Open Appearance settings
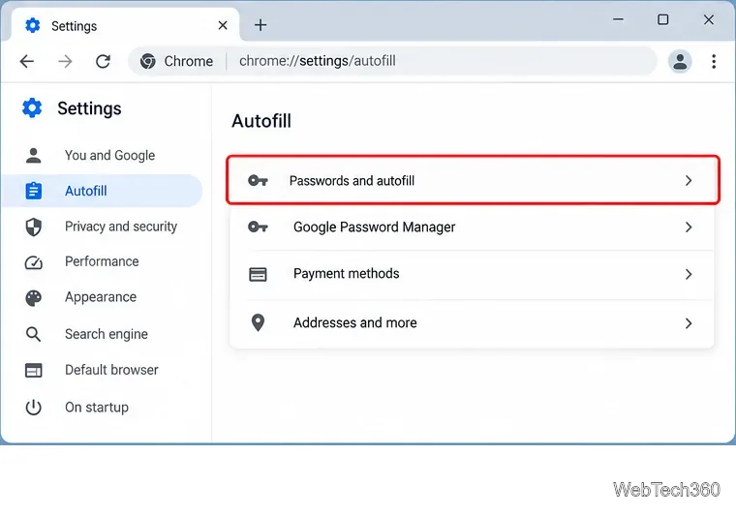Viewport: 736px width, 515px height. coord(102,297)
